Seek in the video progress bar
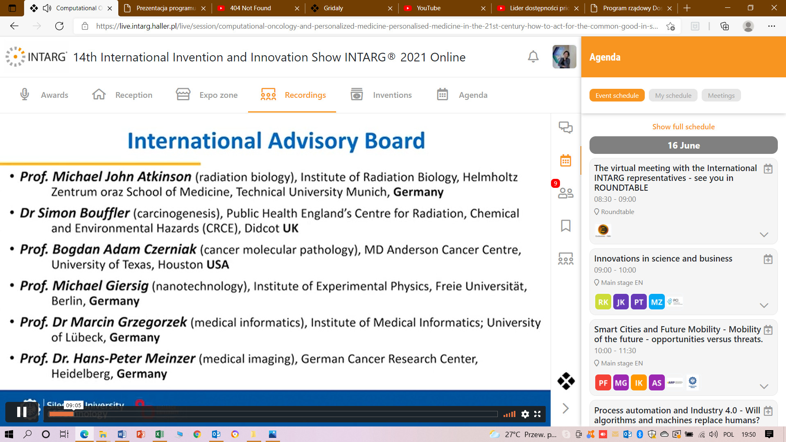Screen dimensions: 786x442 [x=273, y=414]
